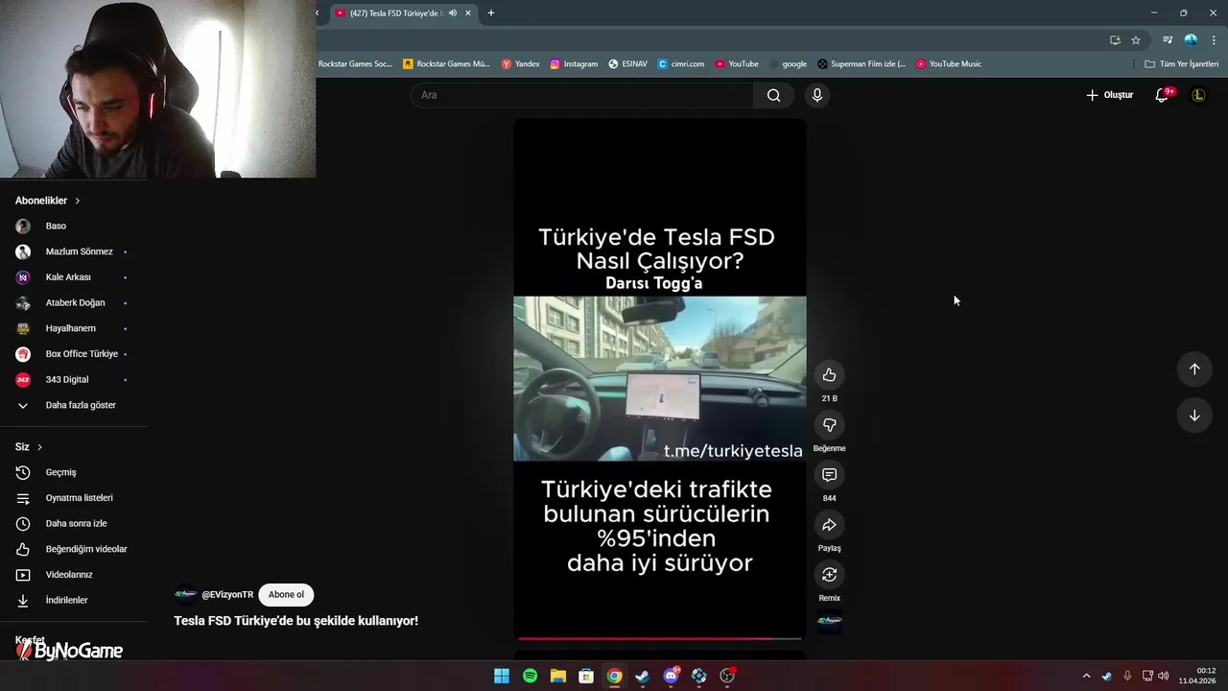Open the Oluştur create menu
Viewport: 1228px width, 691px height.
[1109, 95]
